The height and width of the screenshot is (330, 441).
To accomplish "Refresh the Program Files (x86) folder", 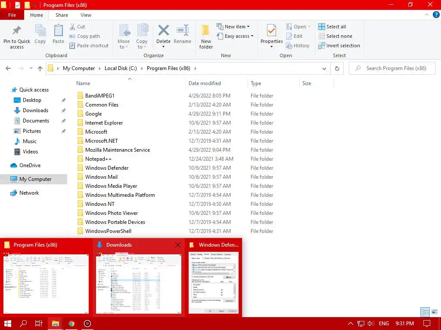I will 337,68.
